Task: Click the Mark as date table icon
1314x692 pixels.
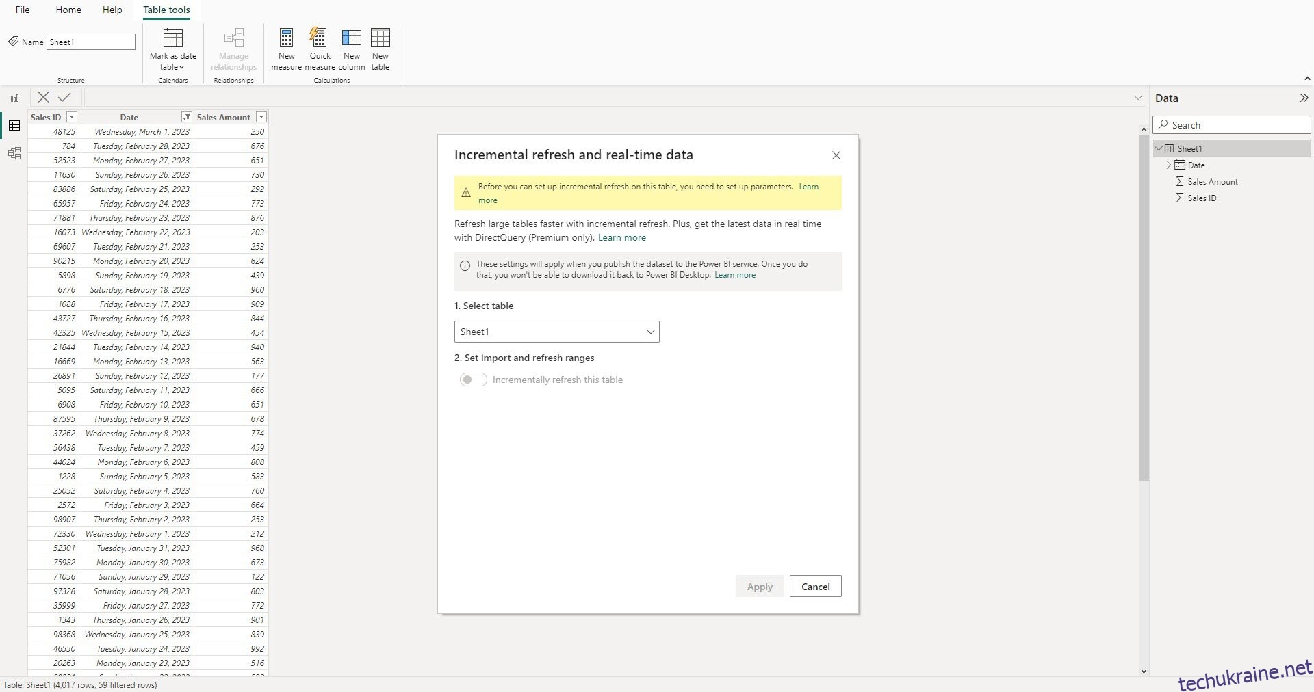Action: (x=173, y=38)
